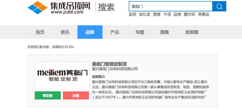The image size is (242, 110).
Task: Click the 搜索 label beside the logo
Action: [106, 7]
